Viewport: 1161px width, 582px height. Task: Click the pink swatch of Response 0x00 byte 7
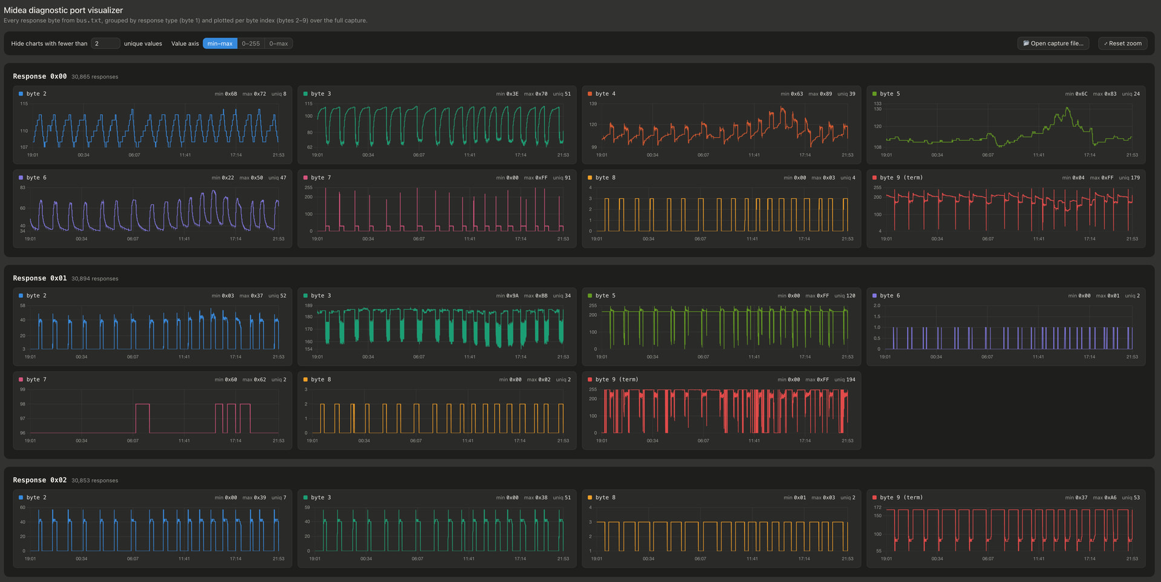pos(305,178)
